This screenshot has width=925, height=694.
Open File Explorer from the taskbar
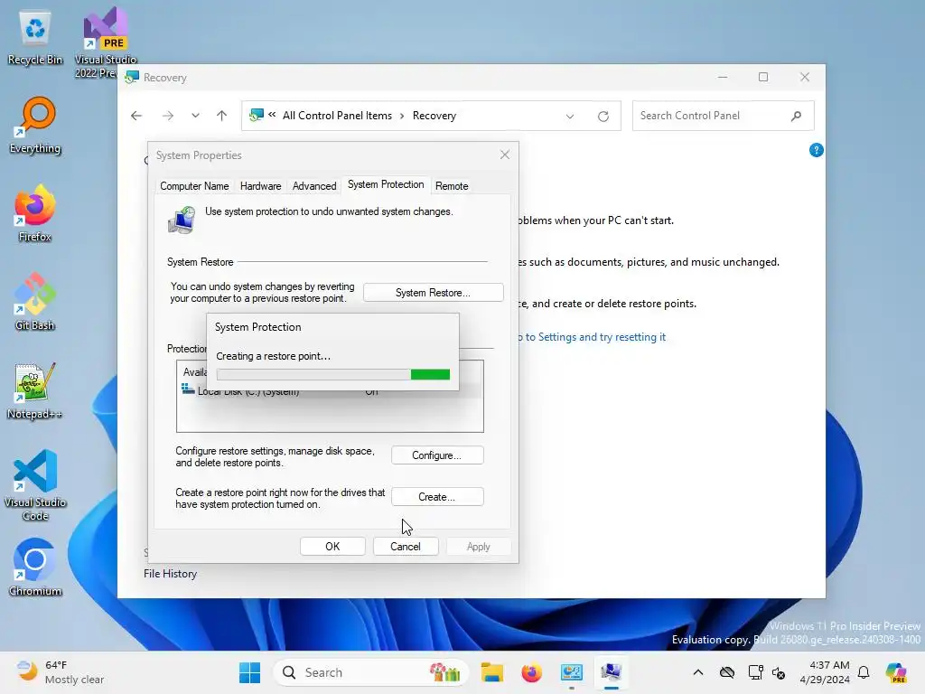(x=491, y=672)
